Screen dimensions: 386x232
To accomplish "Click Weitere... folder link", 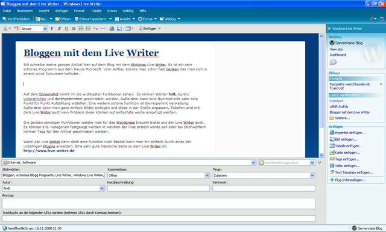I will (340, 118).
